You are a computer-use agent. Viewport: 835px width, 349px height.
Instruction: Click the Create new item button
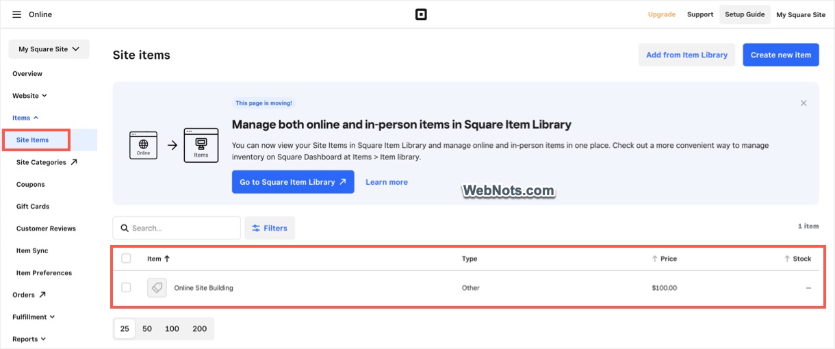click(781, 55)
